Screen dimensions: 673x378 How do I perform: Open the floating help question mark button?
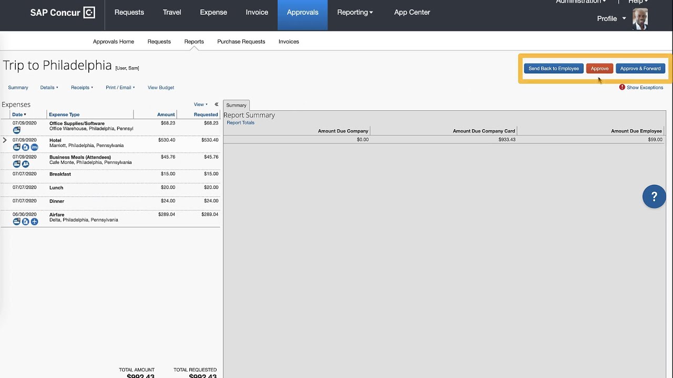654,196
